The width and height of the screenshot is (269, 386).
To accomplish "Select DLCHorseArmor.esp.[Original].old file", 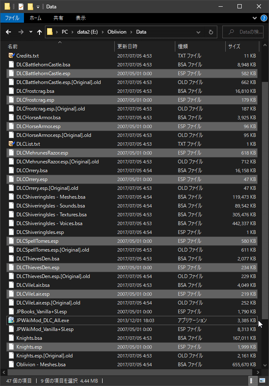I will point(132,135).
